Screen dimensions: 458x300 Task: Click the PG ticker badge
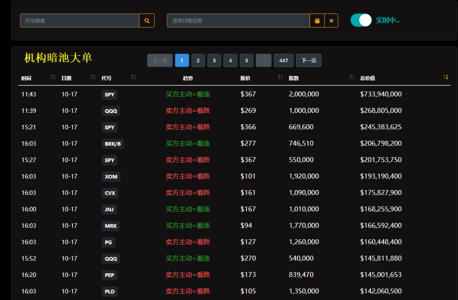109,242
